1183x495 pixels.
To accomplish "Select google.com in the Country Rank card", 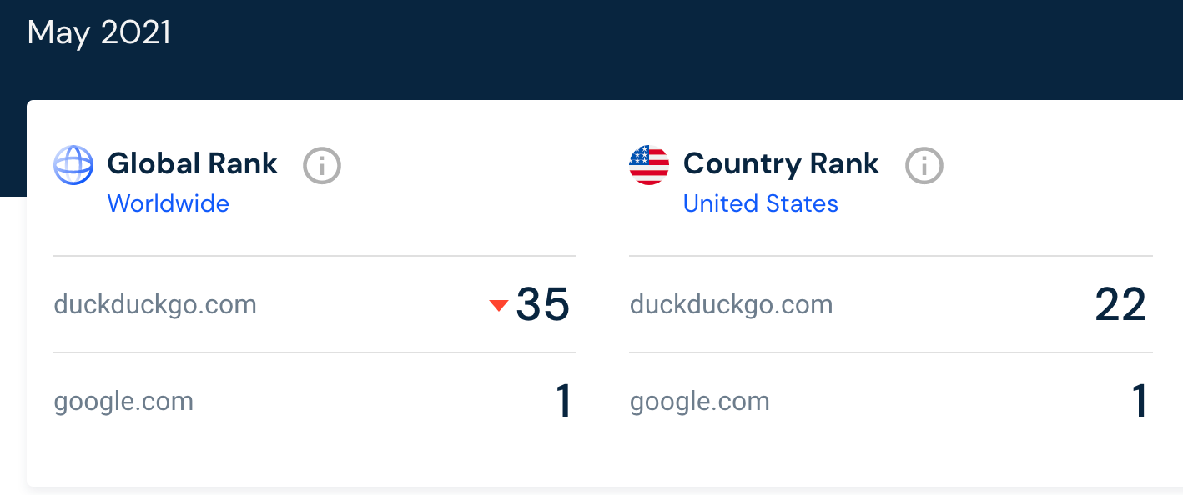I will pos(699,402).
